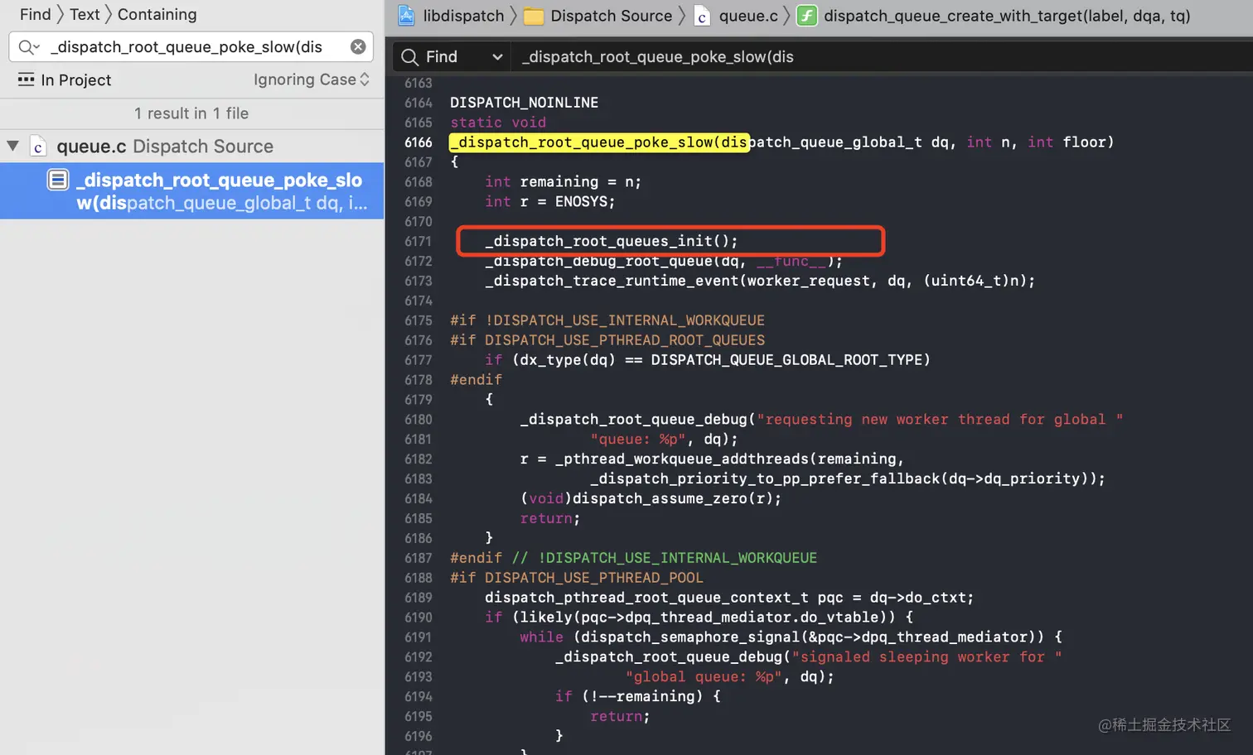Click dispatch_pthread_root_queue_context_t declaration line

[729, 598]
